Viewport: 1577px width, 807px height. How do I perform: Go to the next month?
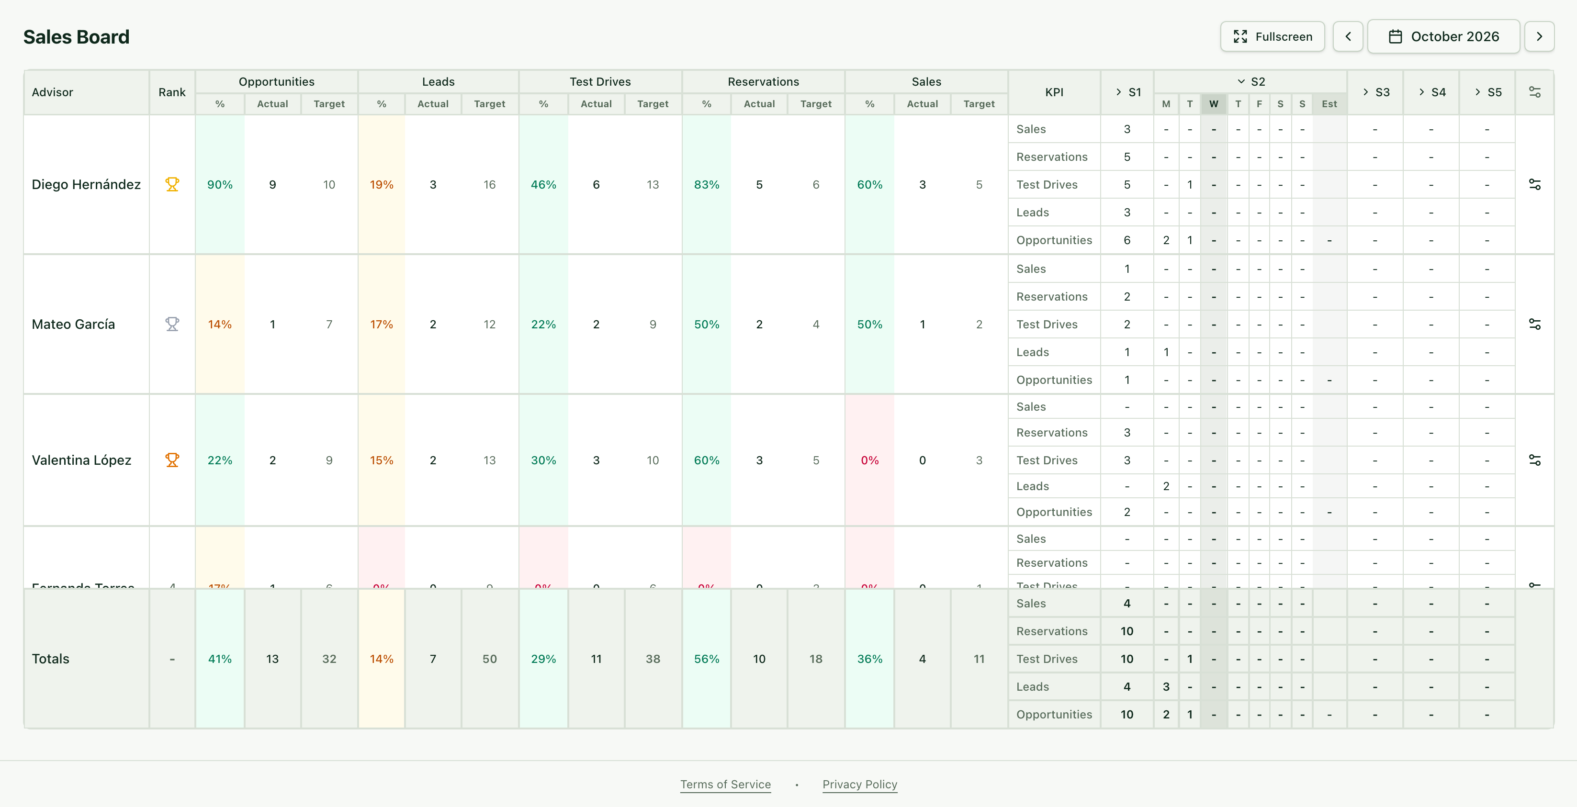pyautogui.click(x=1539, y=37)
